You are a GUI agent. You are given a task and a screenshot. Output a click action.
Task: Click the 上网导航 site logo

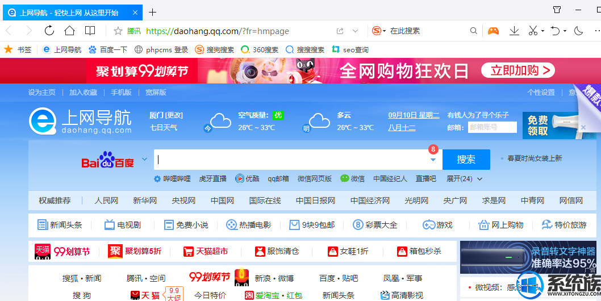[81, 121]
